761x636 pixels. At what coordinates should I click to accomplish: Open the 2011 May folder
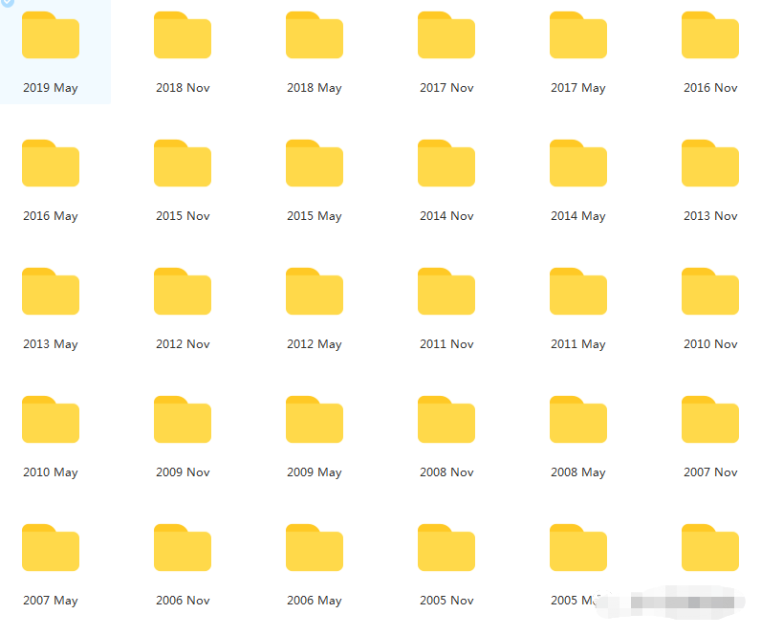(578, 292)
